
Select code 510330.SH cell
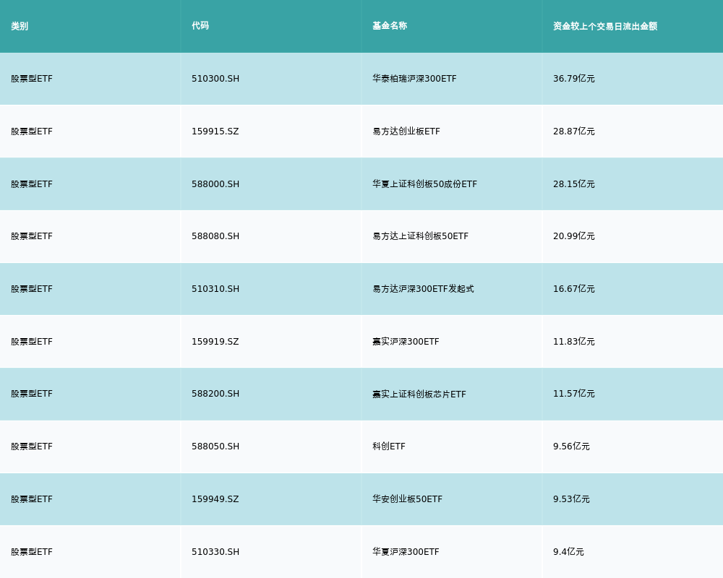click(215, 552)
